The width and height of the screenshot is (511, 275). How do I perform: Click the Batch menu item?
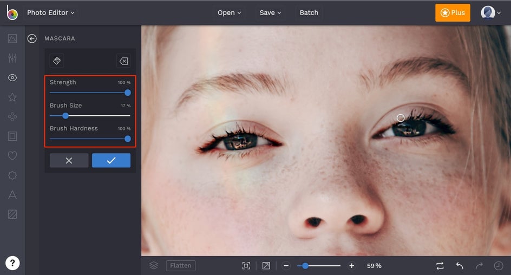(x=309, y=12)
